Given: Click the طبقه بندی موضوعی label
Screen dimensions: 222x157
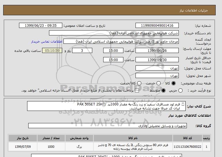Looking at the screenshot, I should pyautogui.click(x=196, y=84).
